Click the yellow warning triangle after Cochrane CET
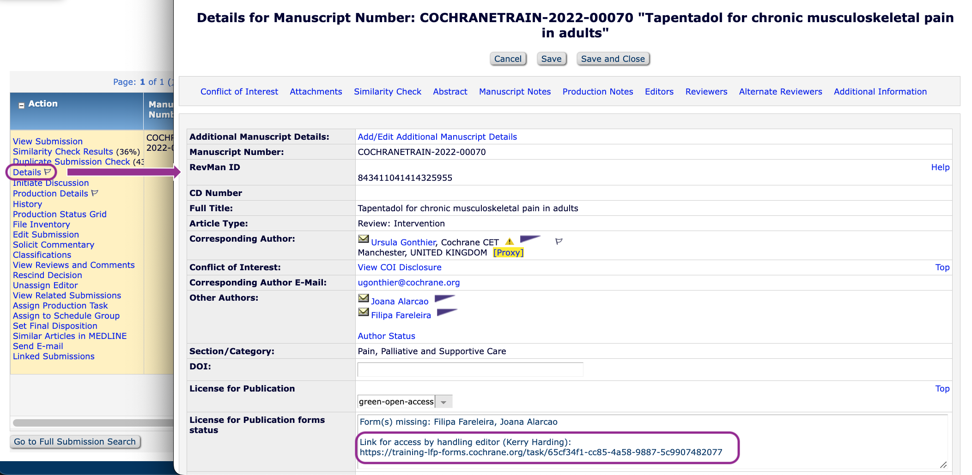The height and width of the screenshot is (475, 972). (509, 242)
